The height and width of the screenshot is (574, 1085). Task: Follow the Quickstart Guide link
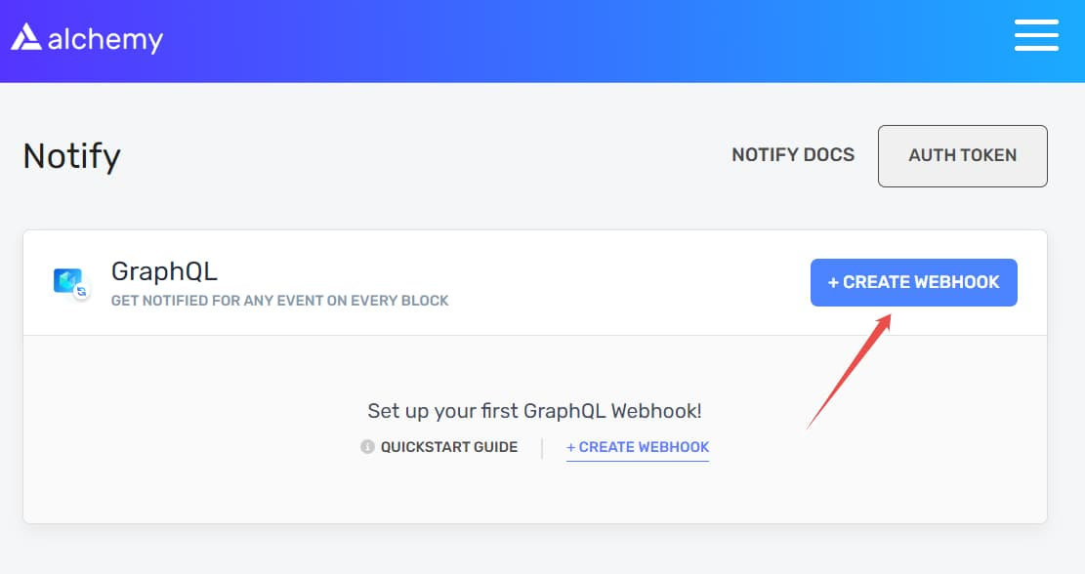pyautogui.click(x=449, y=447)
